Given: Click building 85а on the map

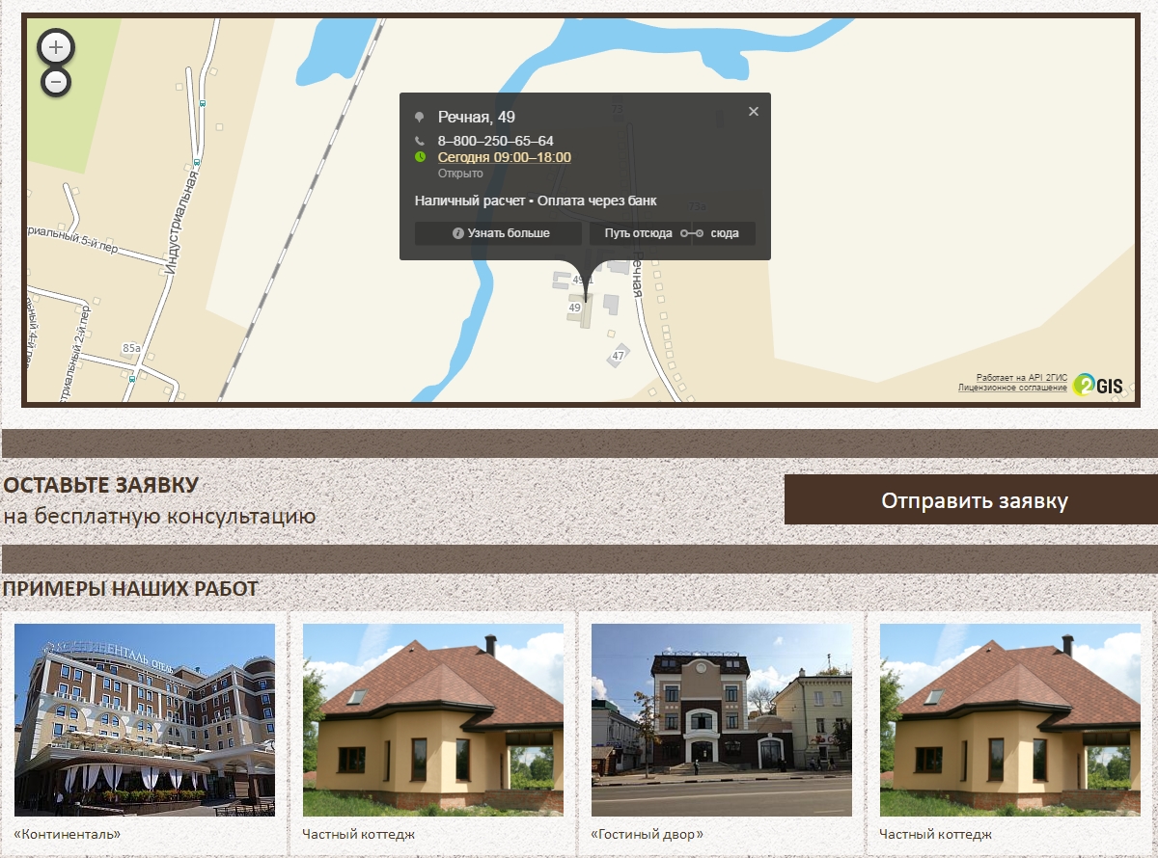Looking at the screenshot, I should click(132, 348).
